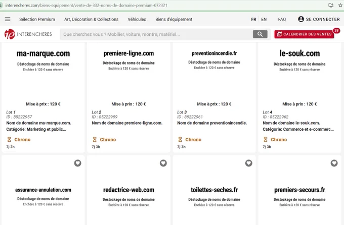Open the Biens d'équipement menu

[x=174, y=19]
